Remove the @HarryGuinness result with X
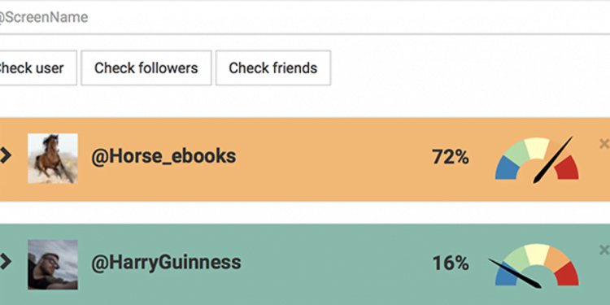610x305 pixels. (x=604, y=250)
